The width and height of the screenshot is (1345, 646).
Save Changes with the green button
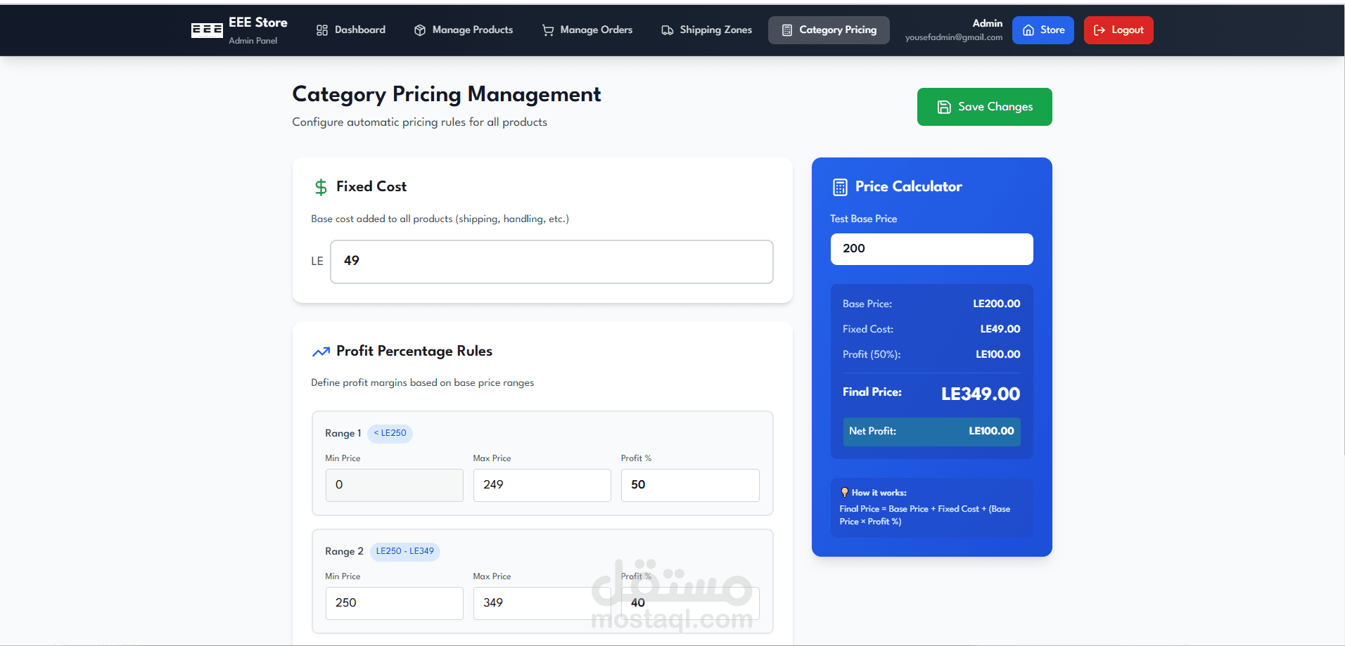click(985, 107)
